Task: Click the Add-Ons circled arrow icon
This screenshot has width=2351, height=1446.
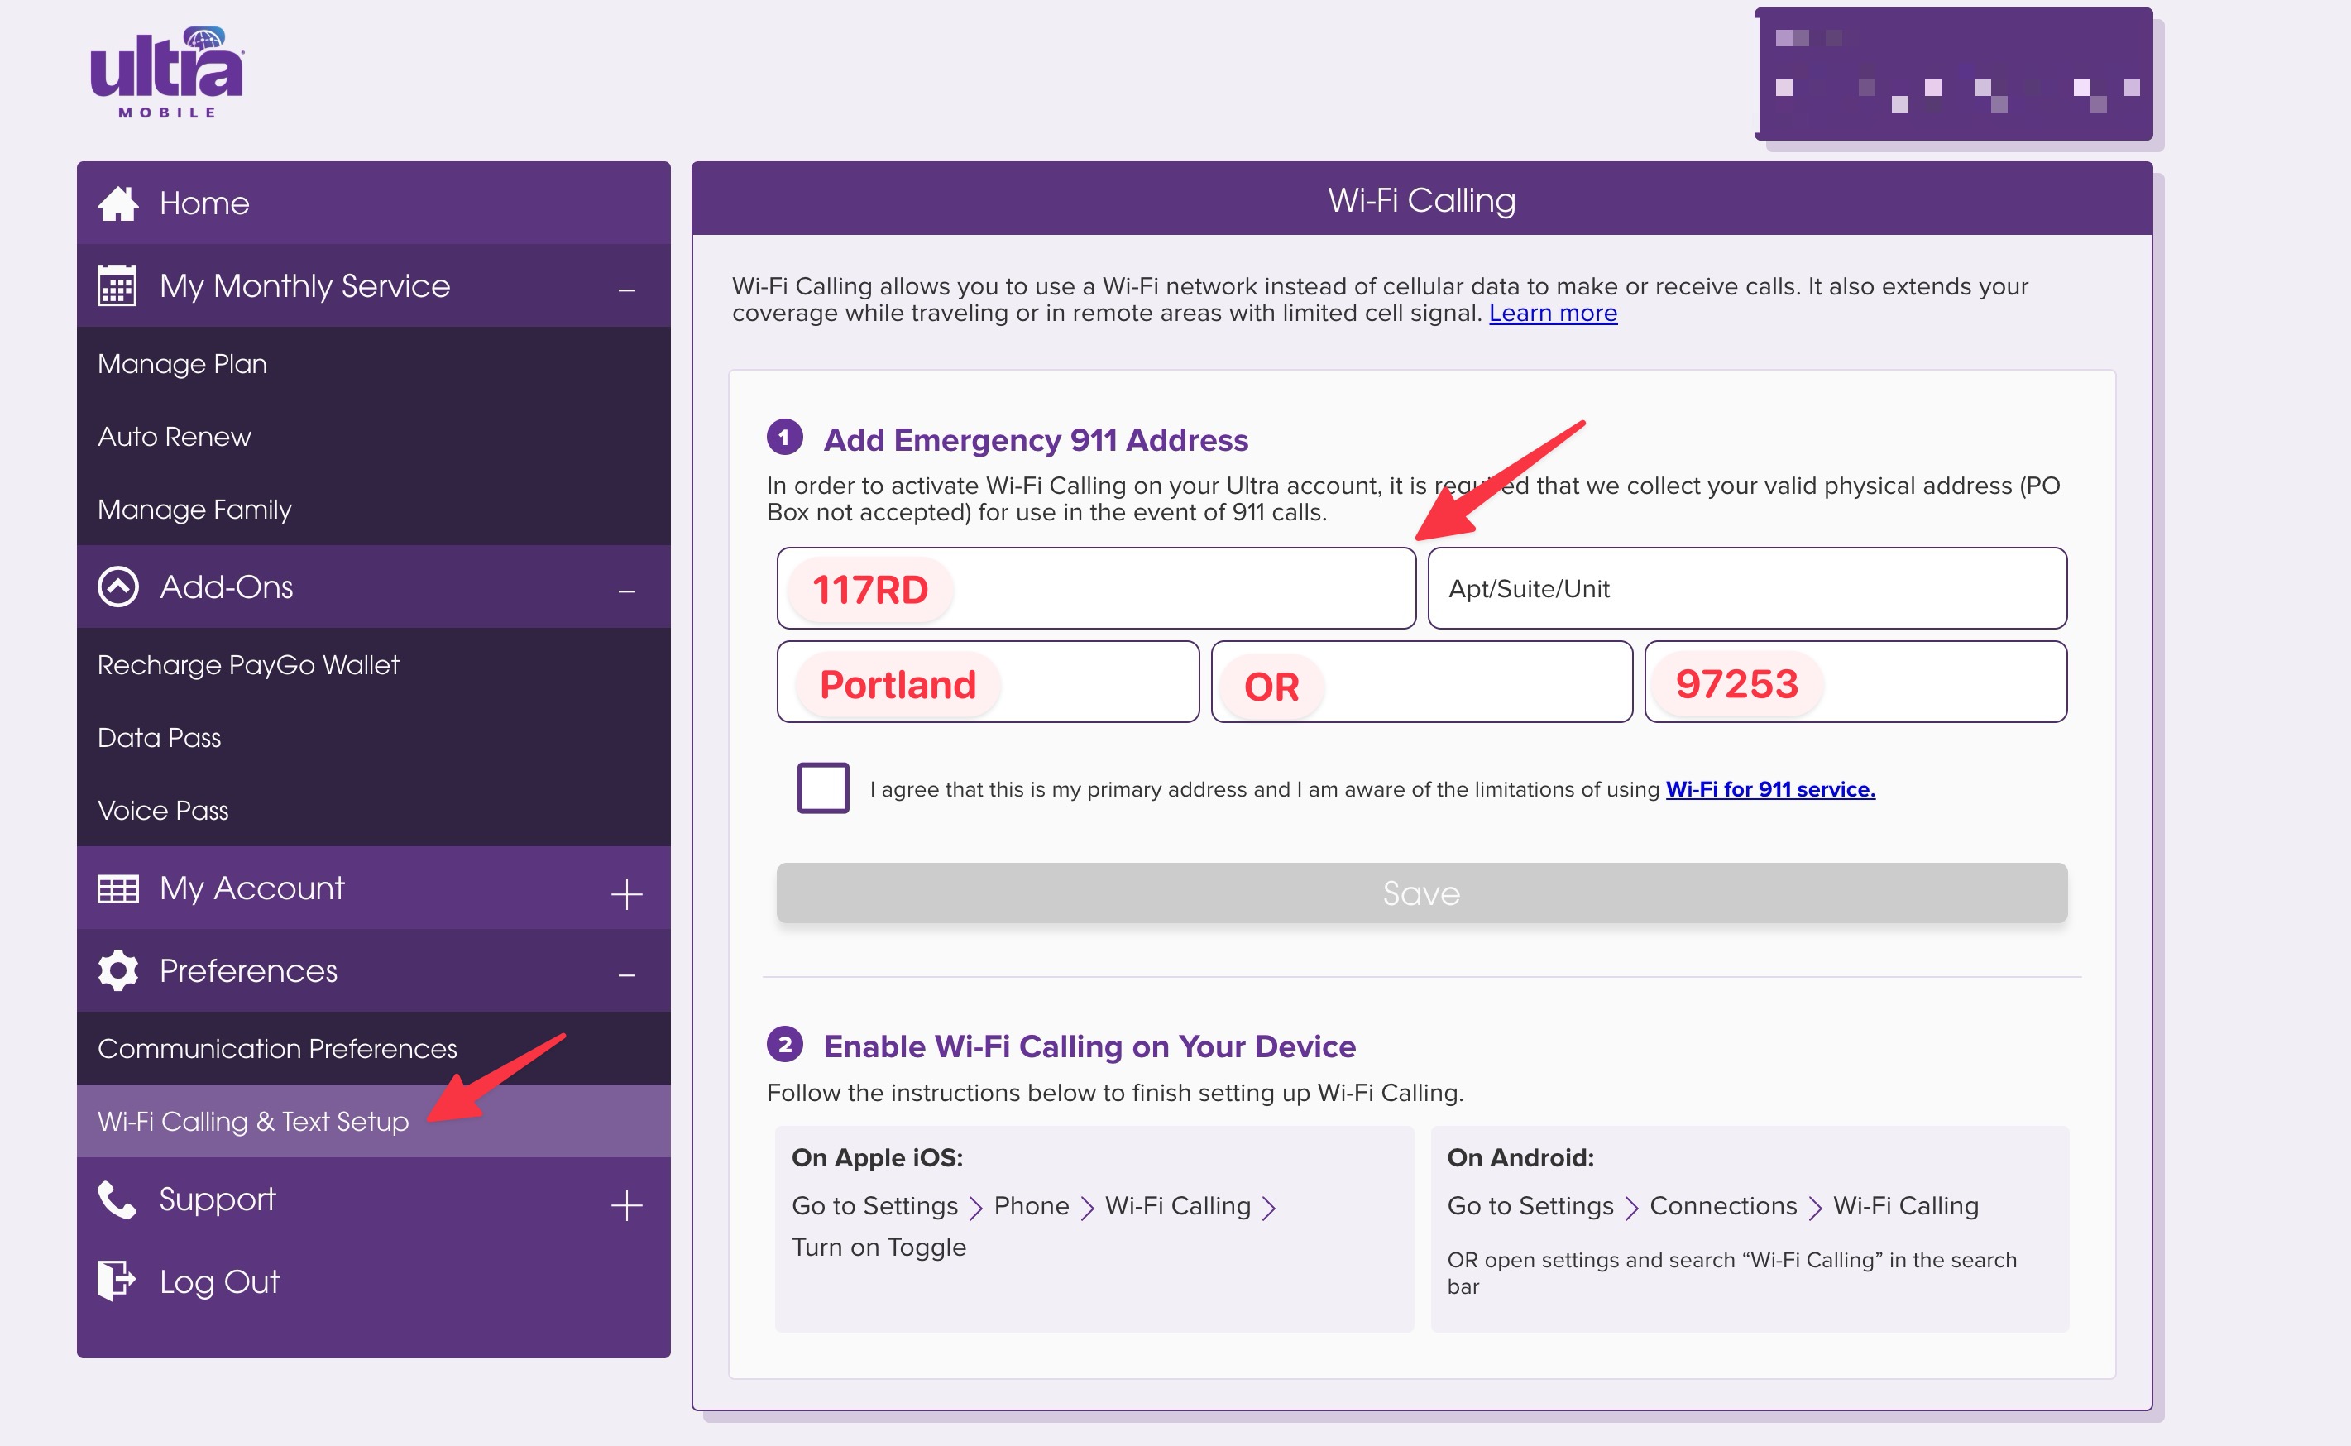Action: point(117,587)
